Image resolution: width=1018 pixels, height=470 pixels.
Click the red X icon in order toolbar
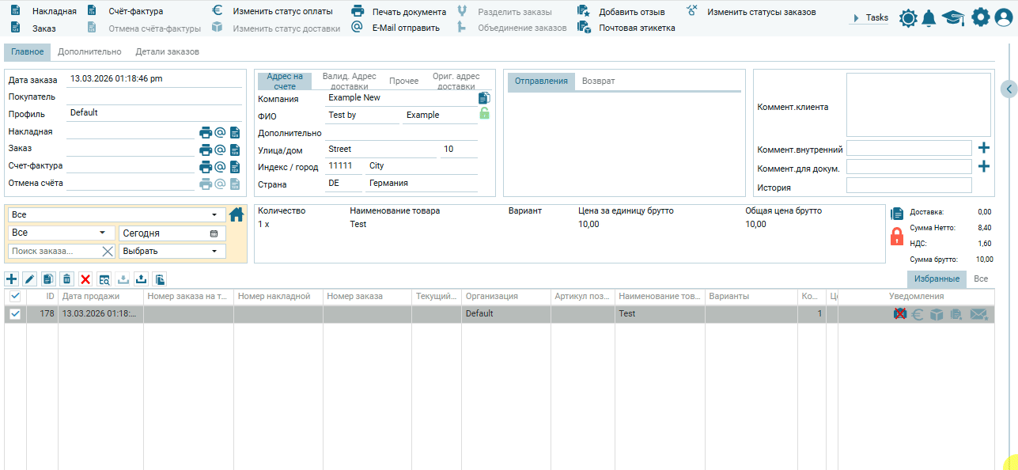point(85,279)
